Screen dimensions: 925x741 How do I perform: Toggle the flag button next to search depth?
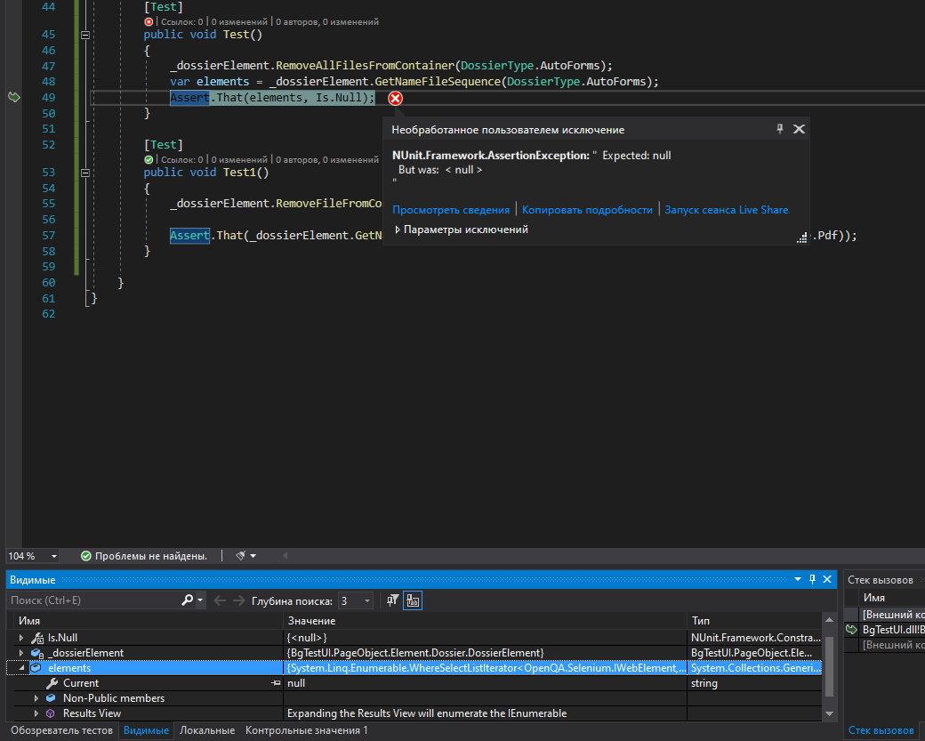click(391, 600)
